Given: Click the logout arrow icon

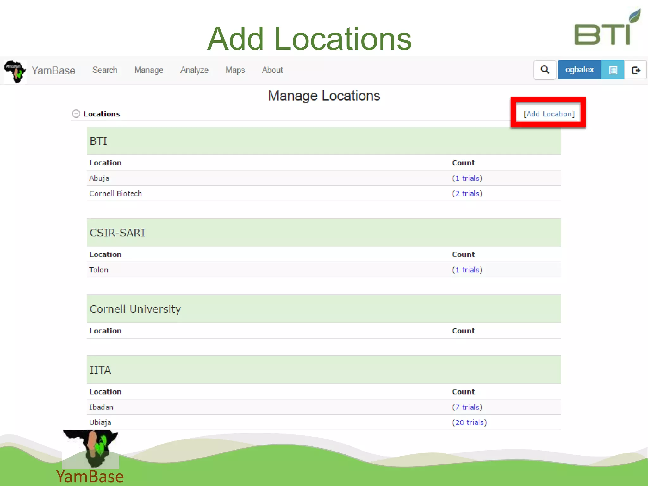Looking at the screenshot, I should [635, 70].
